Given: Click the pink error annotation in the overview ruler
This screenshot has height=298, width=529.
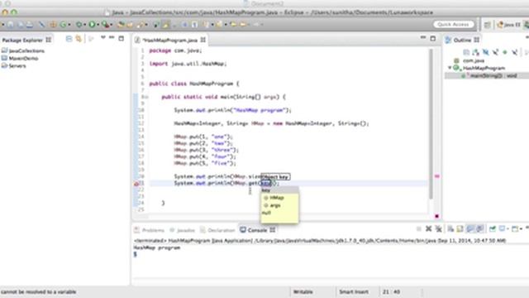Looking at the screenshot, I should pyautogui.click(x=437, y=176).
